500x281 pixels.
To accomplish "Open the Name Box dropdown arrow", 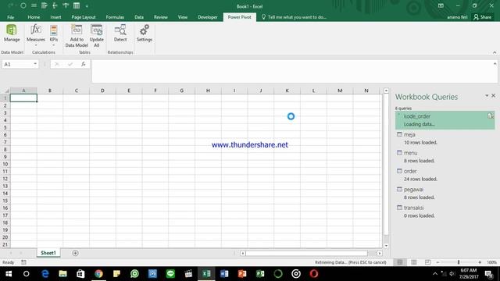I will coord(34,64).
